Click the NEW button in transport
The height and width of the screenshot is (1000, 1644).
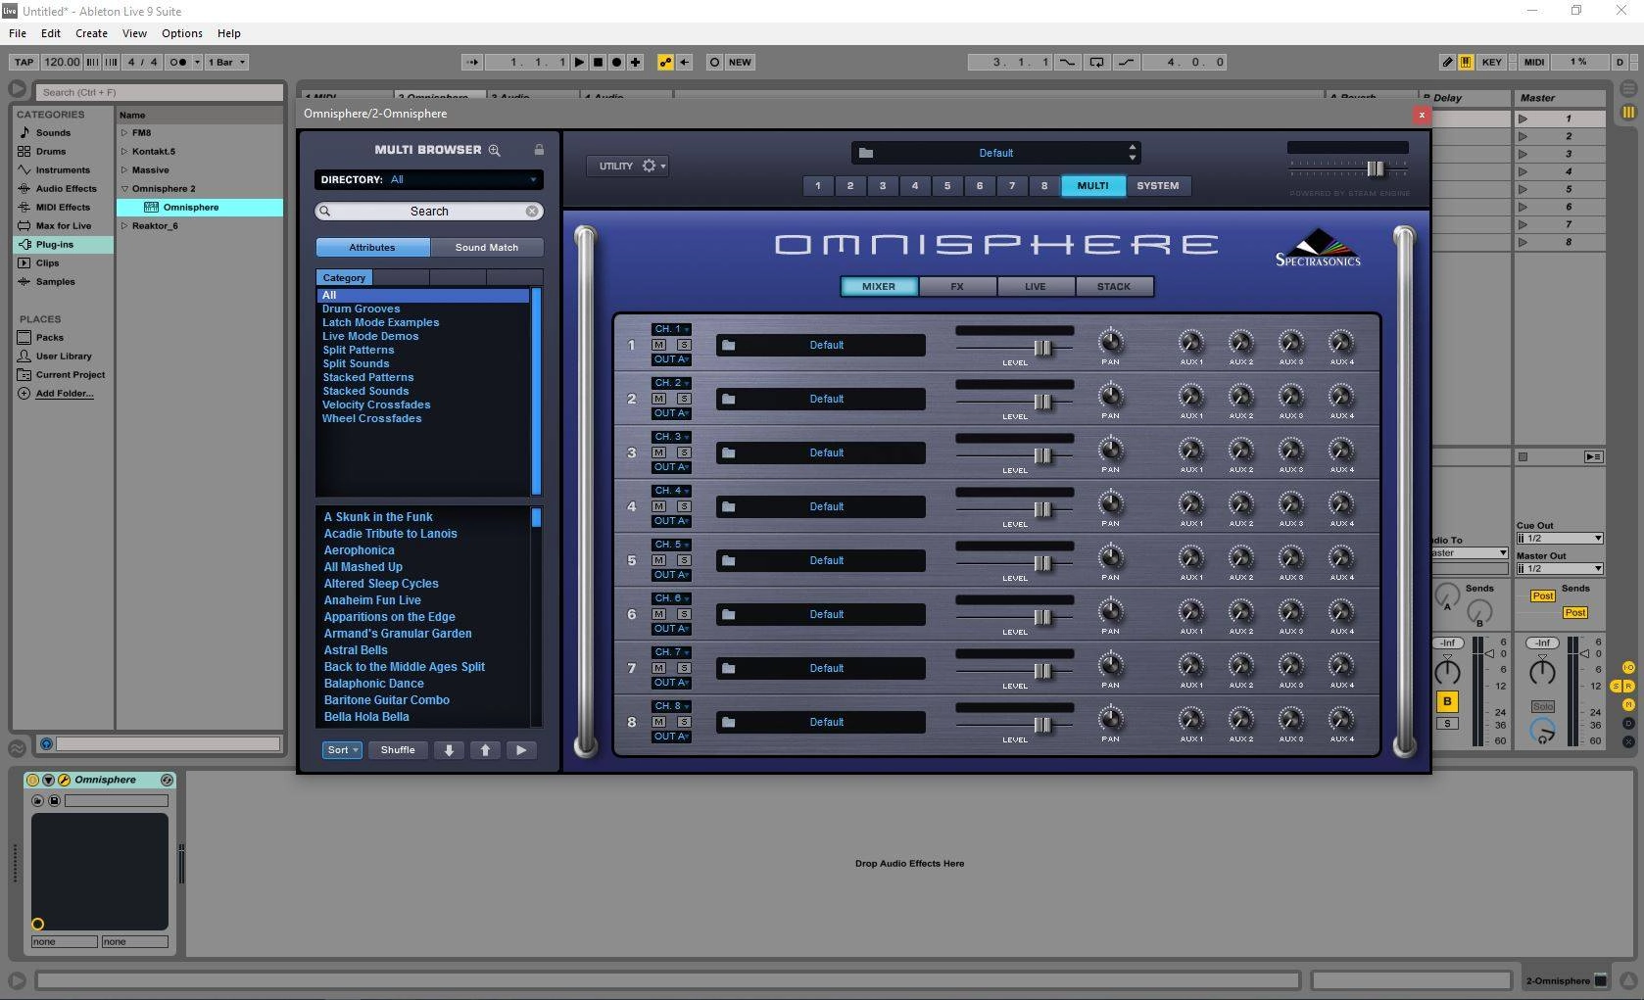740,62
